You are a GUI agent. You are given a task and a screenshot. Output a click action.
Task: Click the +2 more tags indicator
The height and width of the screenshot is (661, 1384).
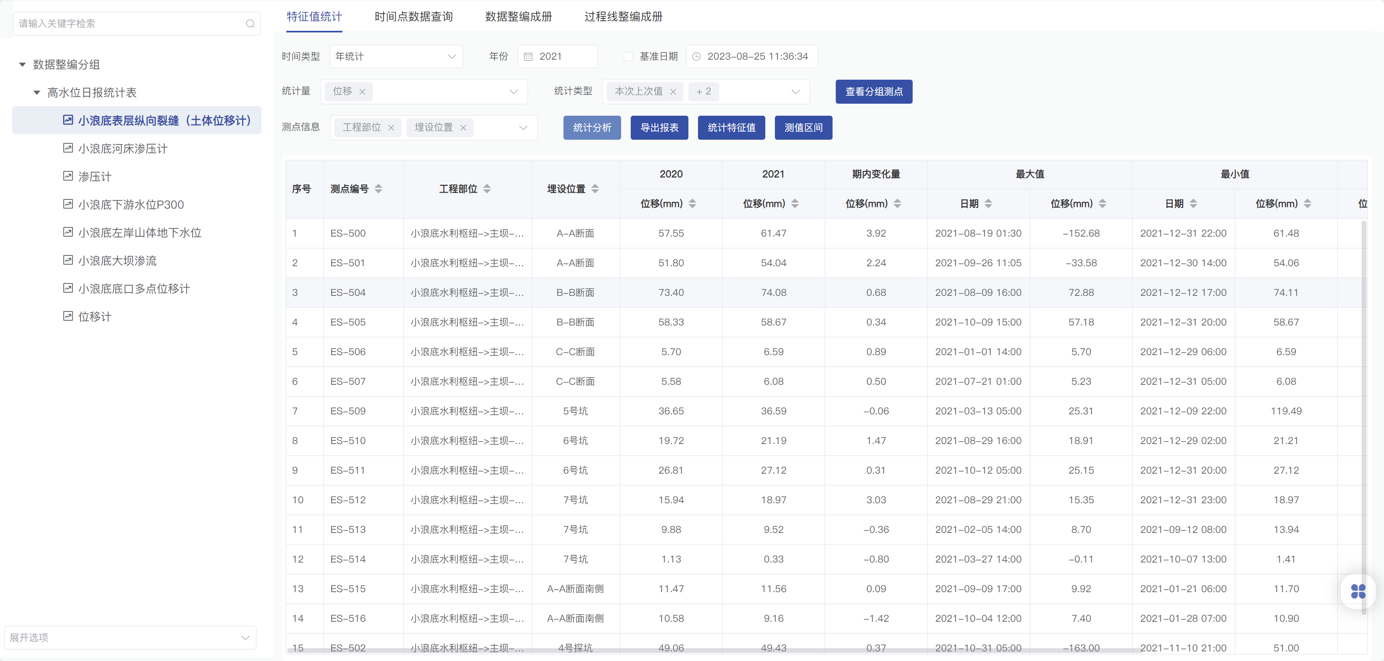coord(703,92)
